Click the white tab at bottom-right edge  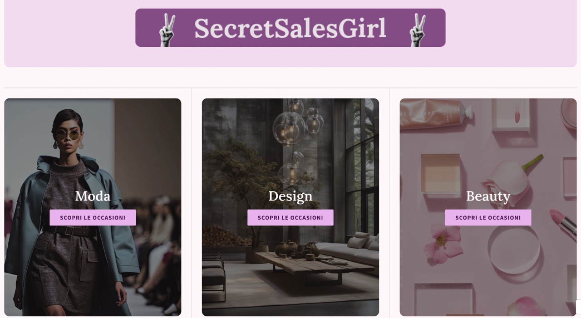579,307
